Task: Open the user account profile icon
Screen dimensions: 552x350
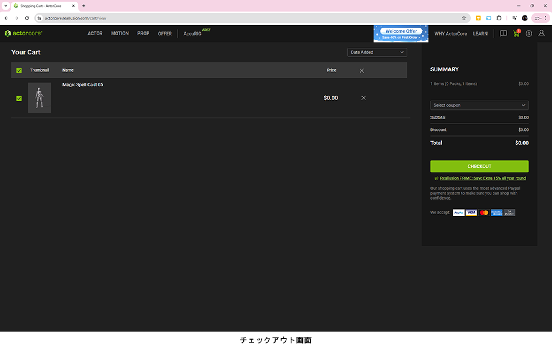Action: [x=541, y=33]
